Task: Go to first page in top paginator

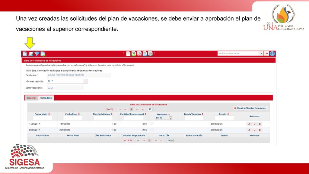Action: click(119, 109)
